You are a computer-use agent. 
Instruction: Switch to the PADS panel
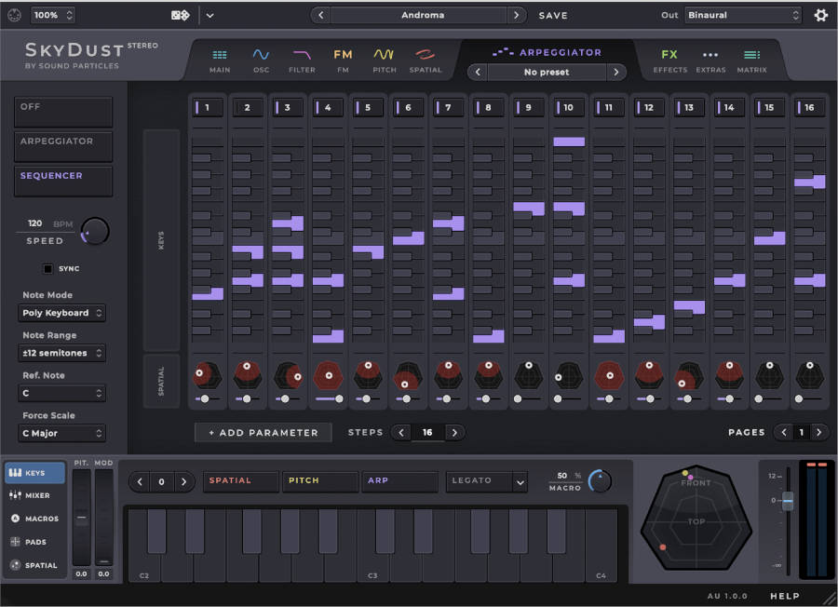click(35, 542)
